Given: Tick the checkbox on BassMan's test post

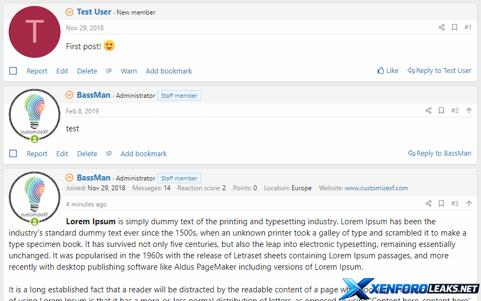Looking at the screenshot, I should tap(14, 153).
